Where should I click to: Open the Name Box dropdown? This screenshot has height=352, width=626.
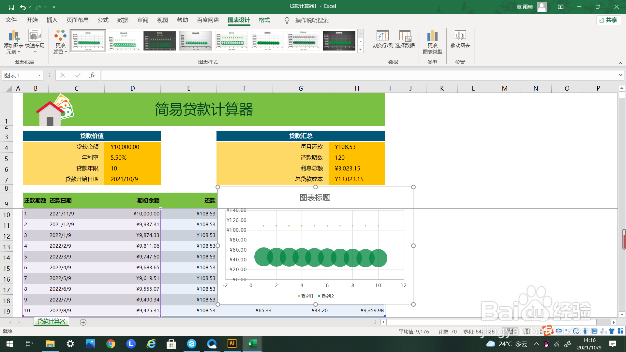pyautogui.click(x=39, y=75)
